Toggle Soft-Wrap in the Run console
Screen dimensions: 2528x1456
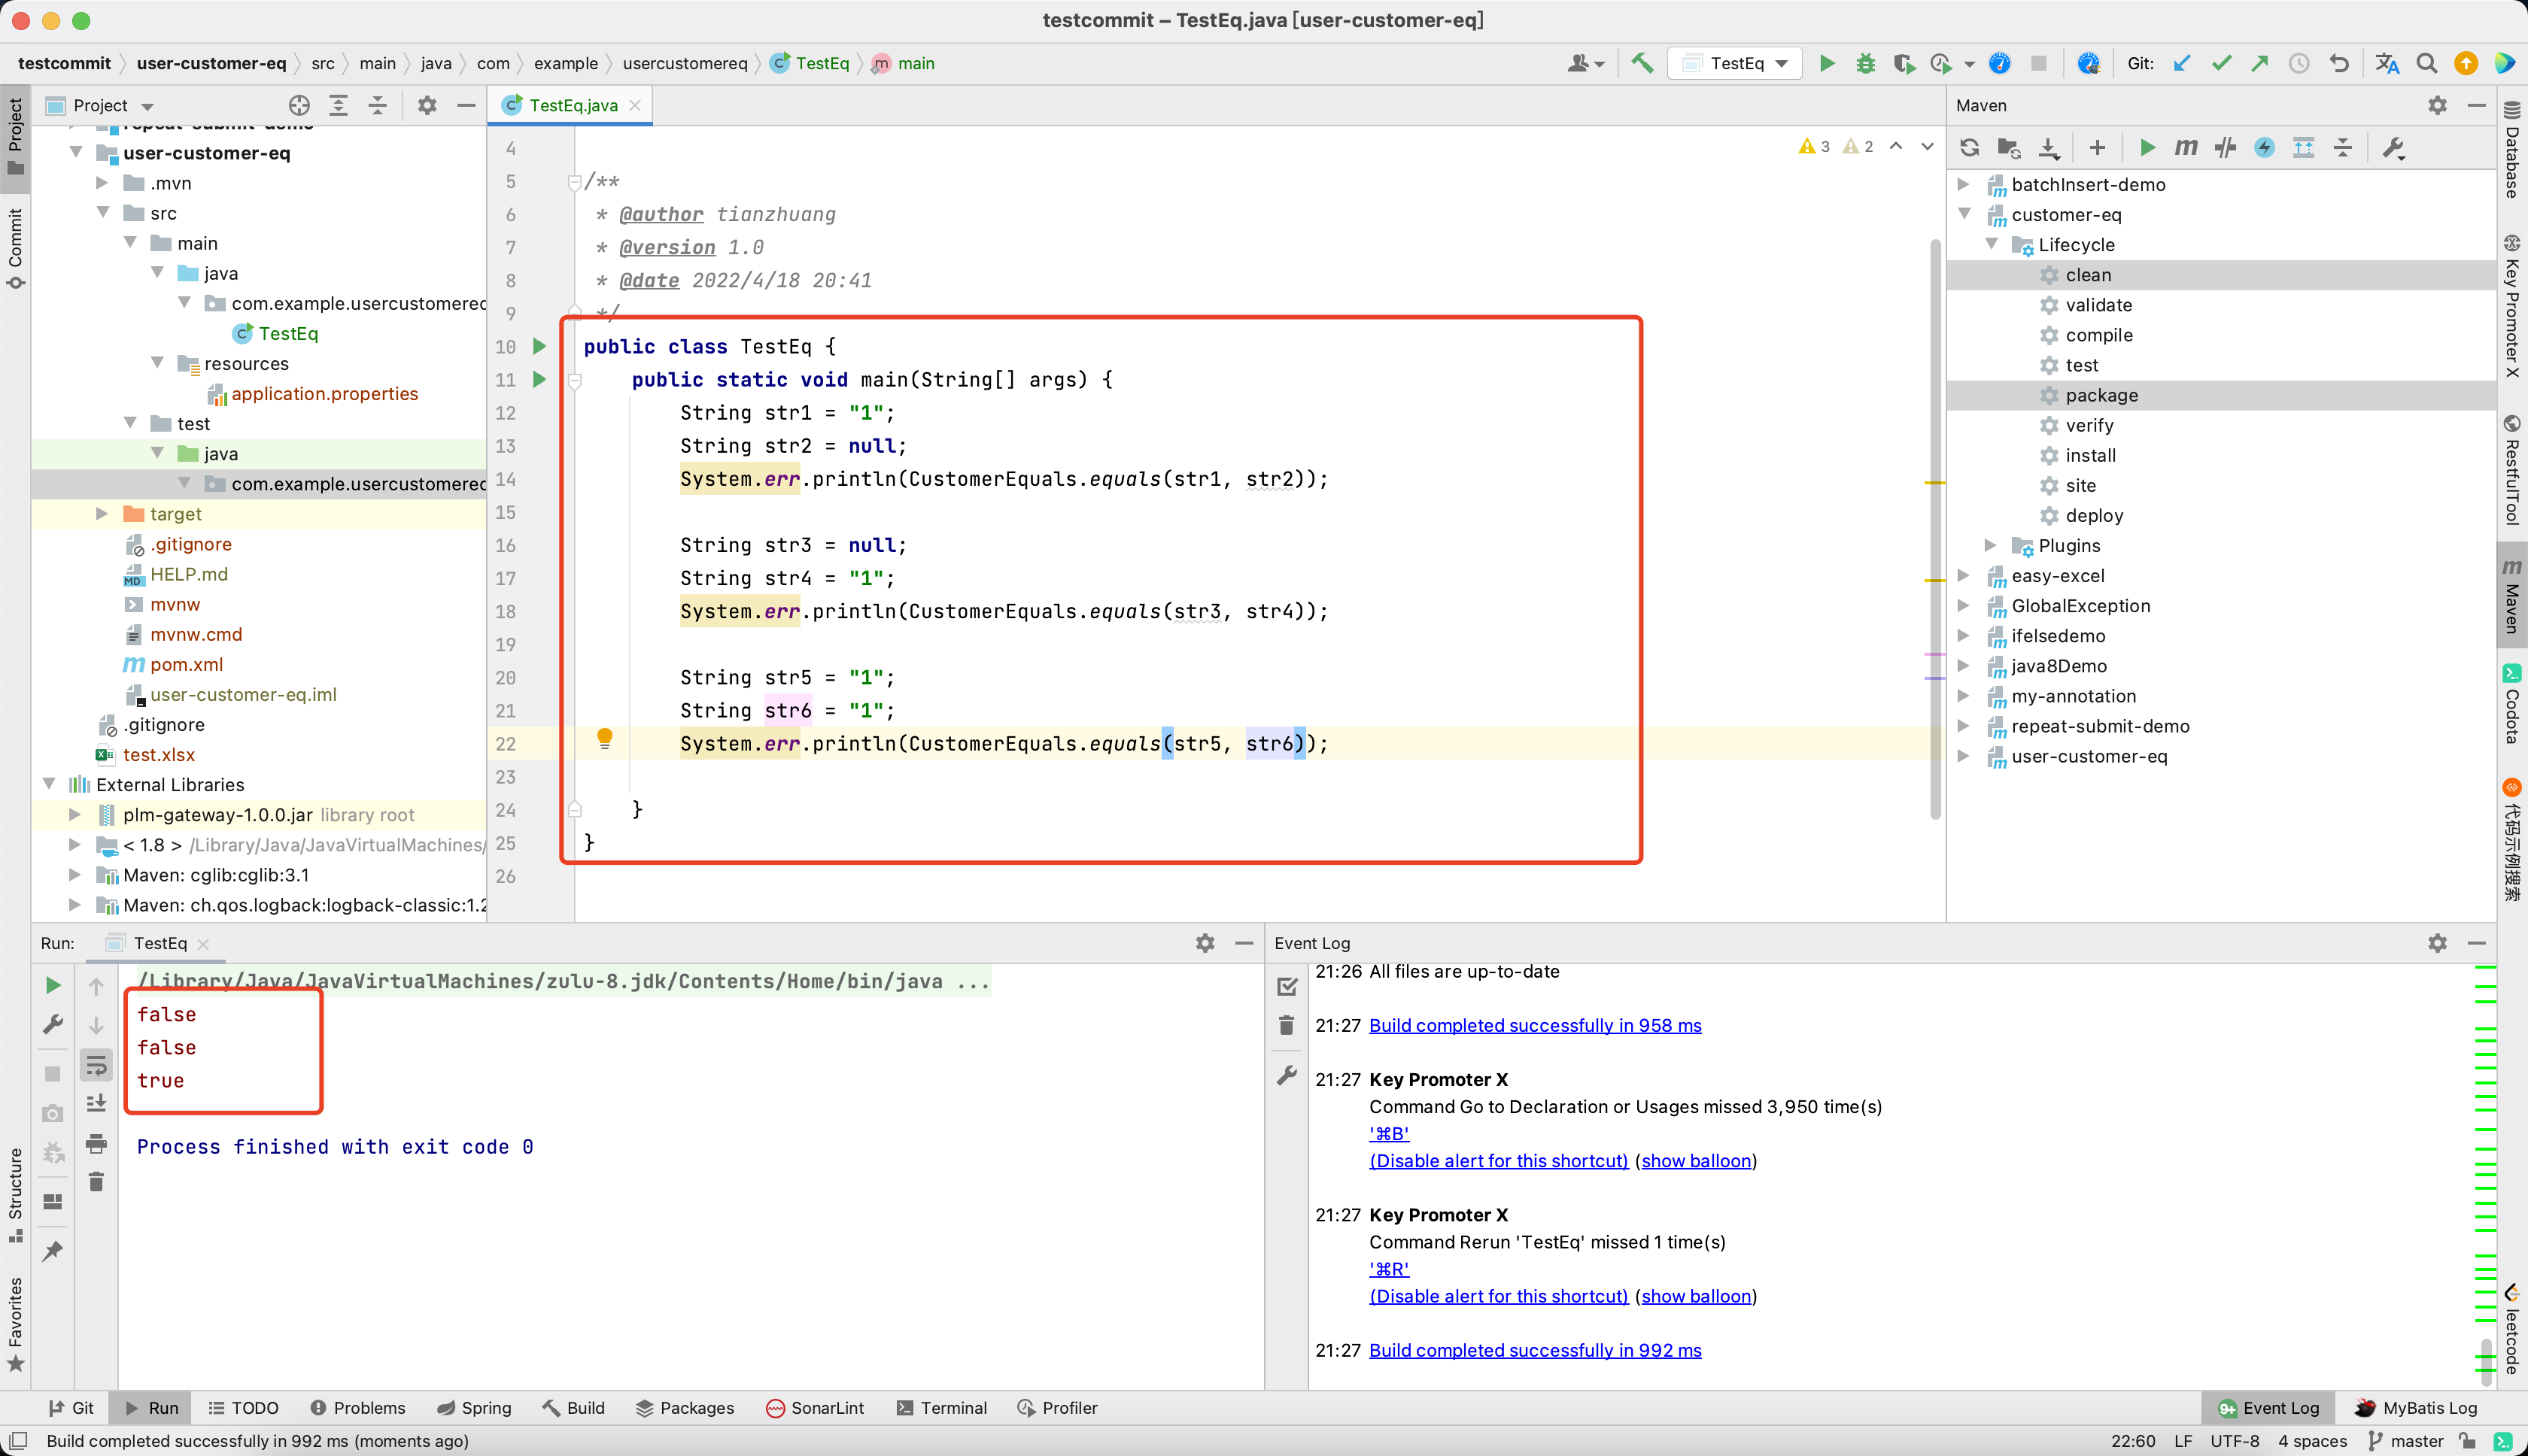[96, 1065]
